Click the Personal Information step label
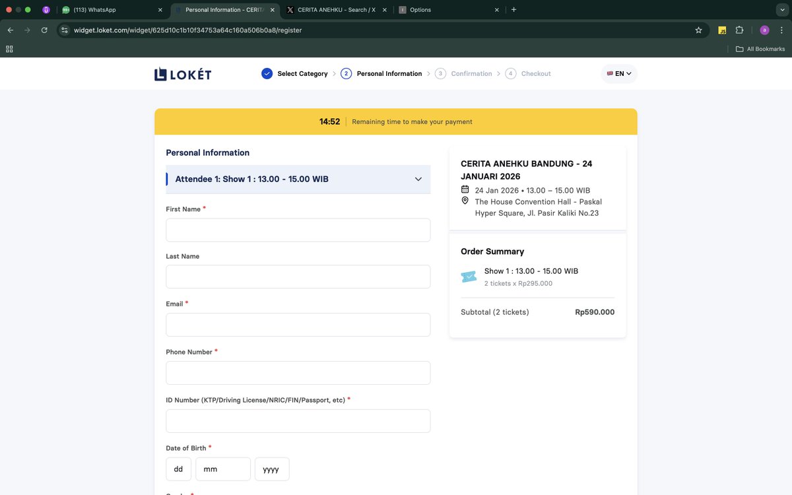The image size is (792, 495). click(389, 74)
